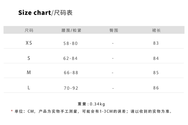Image resolution: width=188 pixels, height=125 pixels.
Task: Select the 66-88 waist value
Action: [71, 73]
